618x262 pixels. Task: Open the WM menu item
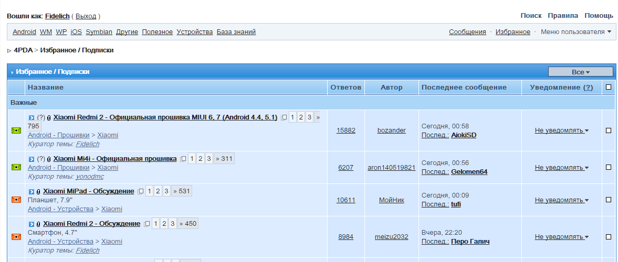pos(46,32)
